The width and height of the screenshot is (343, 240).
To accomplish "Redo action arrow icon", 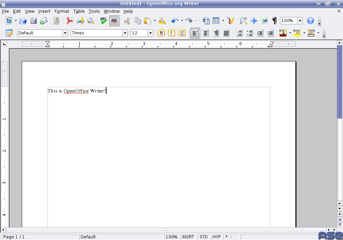I will click(189, 21).
